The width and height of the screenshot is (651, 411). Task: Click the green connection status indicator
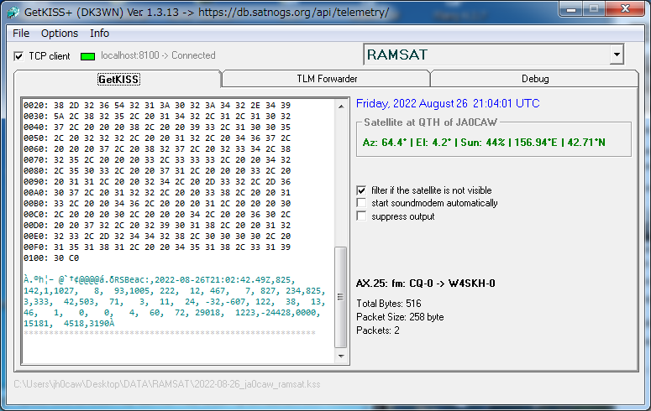coord(87,56)
